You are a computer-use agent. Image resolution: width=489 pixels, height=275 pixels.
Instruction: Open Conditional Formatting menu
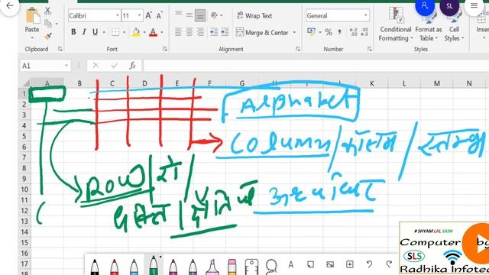pos(396,24)
